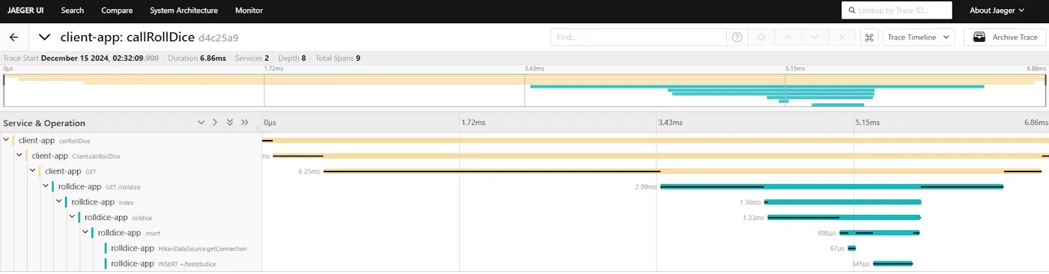Open the Compare tab in navbar
The height and width of the screenshot is (274, 1049).
click(117, 10)
